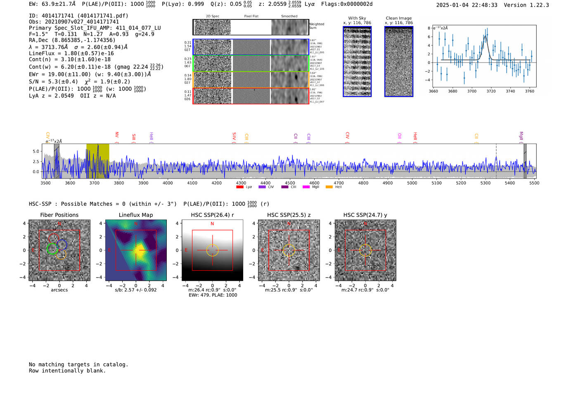Open the Fiber Positions thumbnail
The width and height of the screenshot is (578, 393).
[x=59, y=250]
